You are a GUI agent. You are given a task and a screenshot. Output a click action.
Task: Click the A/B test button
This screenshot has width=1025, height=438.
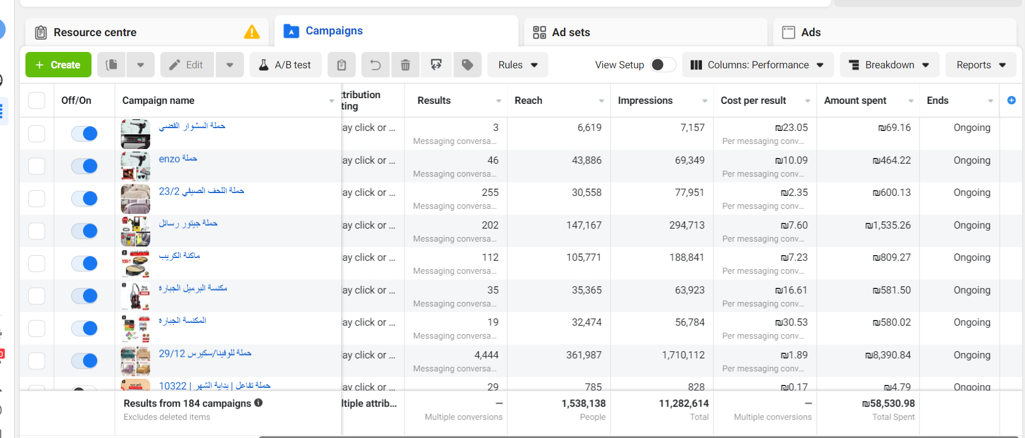(x=286, y=65)
